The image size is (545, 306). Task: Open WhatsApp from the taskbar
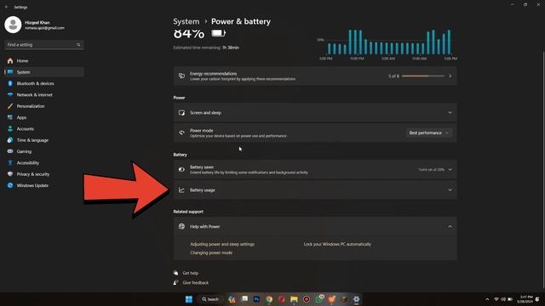[319, 299]
